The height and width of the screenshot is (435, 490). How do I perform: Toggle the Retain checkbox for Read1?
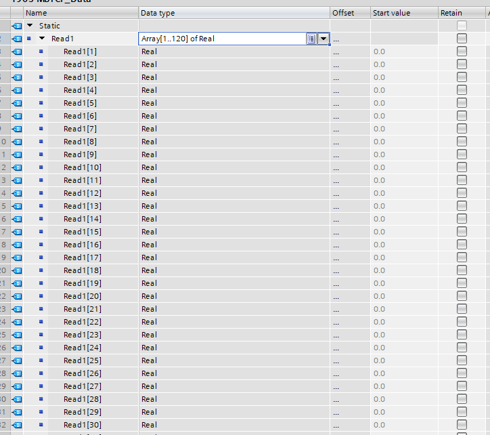pyautogui.click(x=462, y=39)
